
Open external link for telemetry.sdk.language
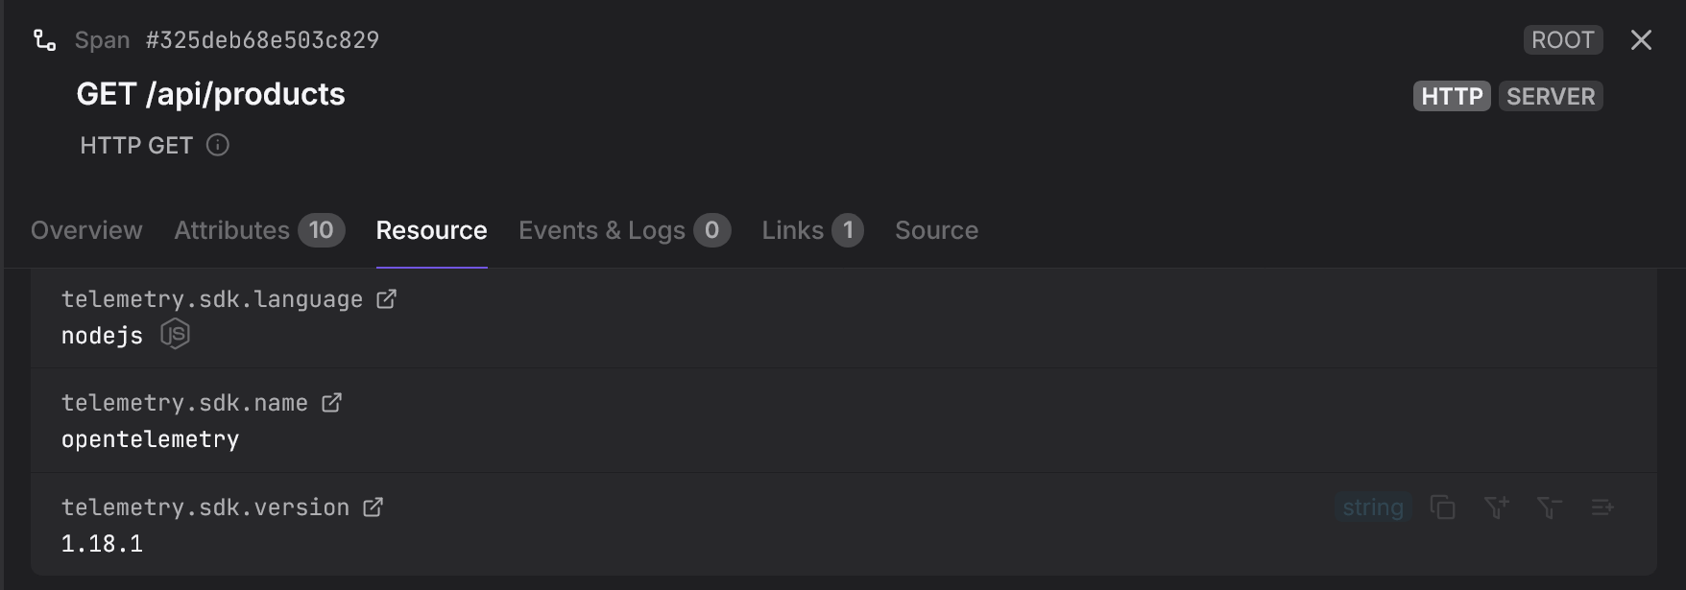point(386,299)
